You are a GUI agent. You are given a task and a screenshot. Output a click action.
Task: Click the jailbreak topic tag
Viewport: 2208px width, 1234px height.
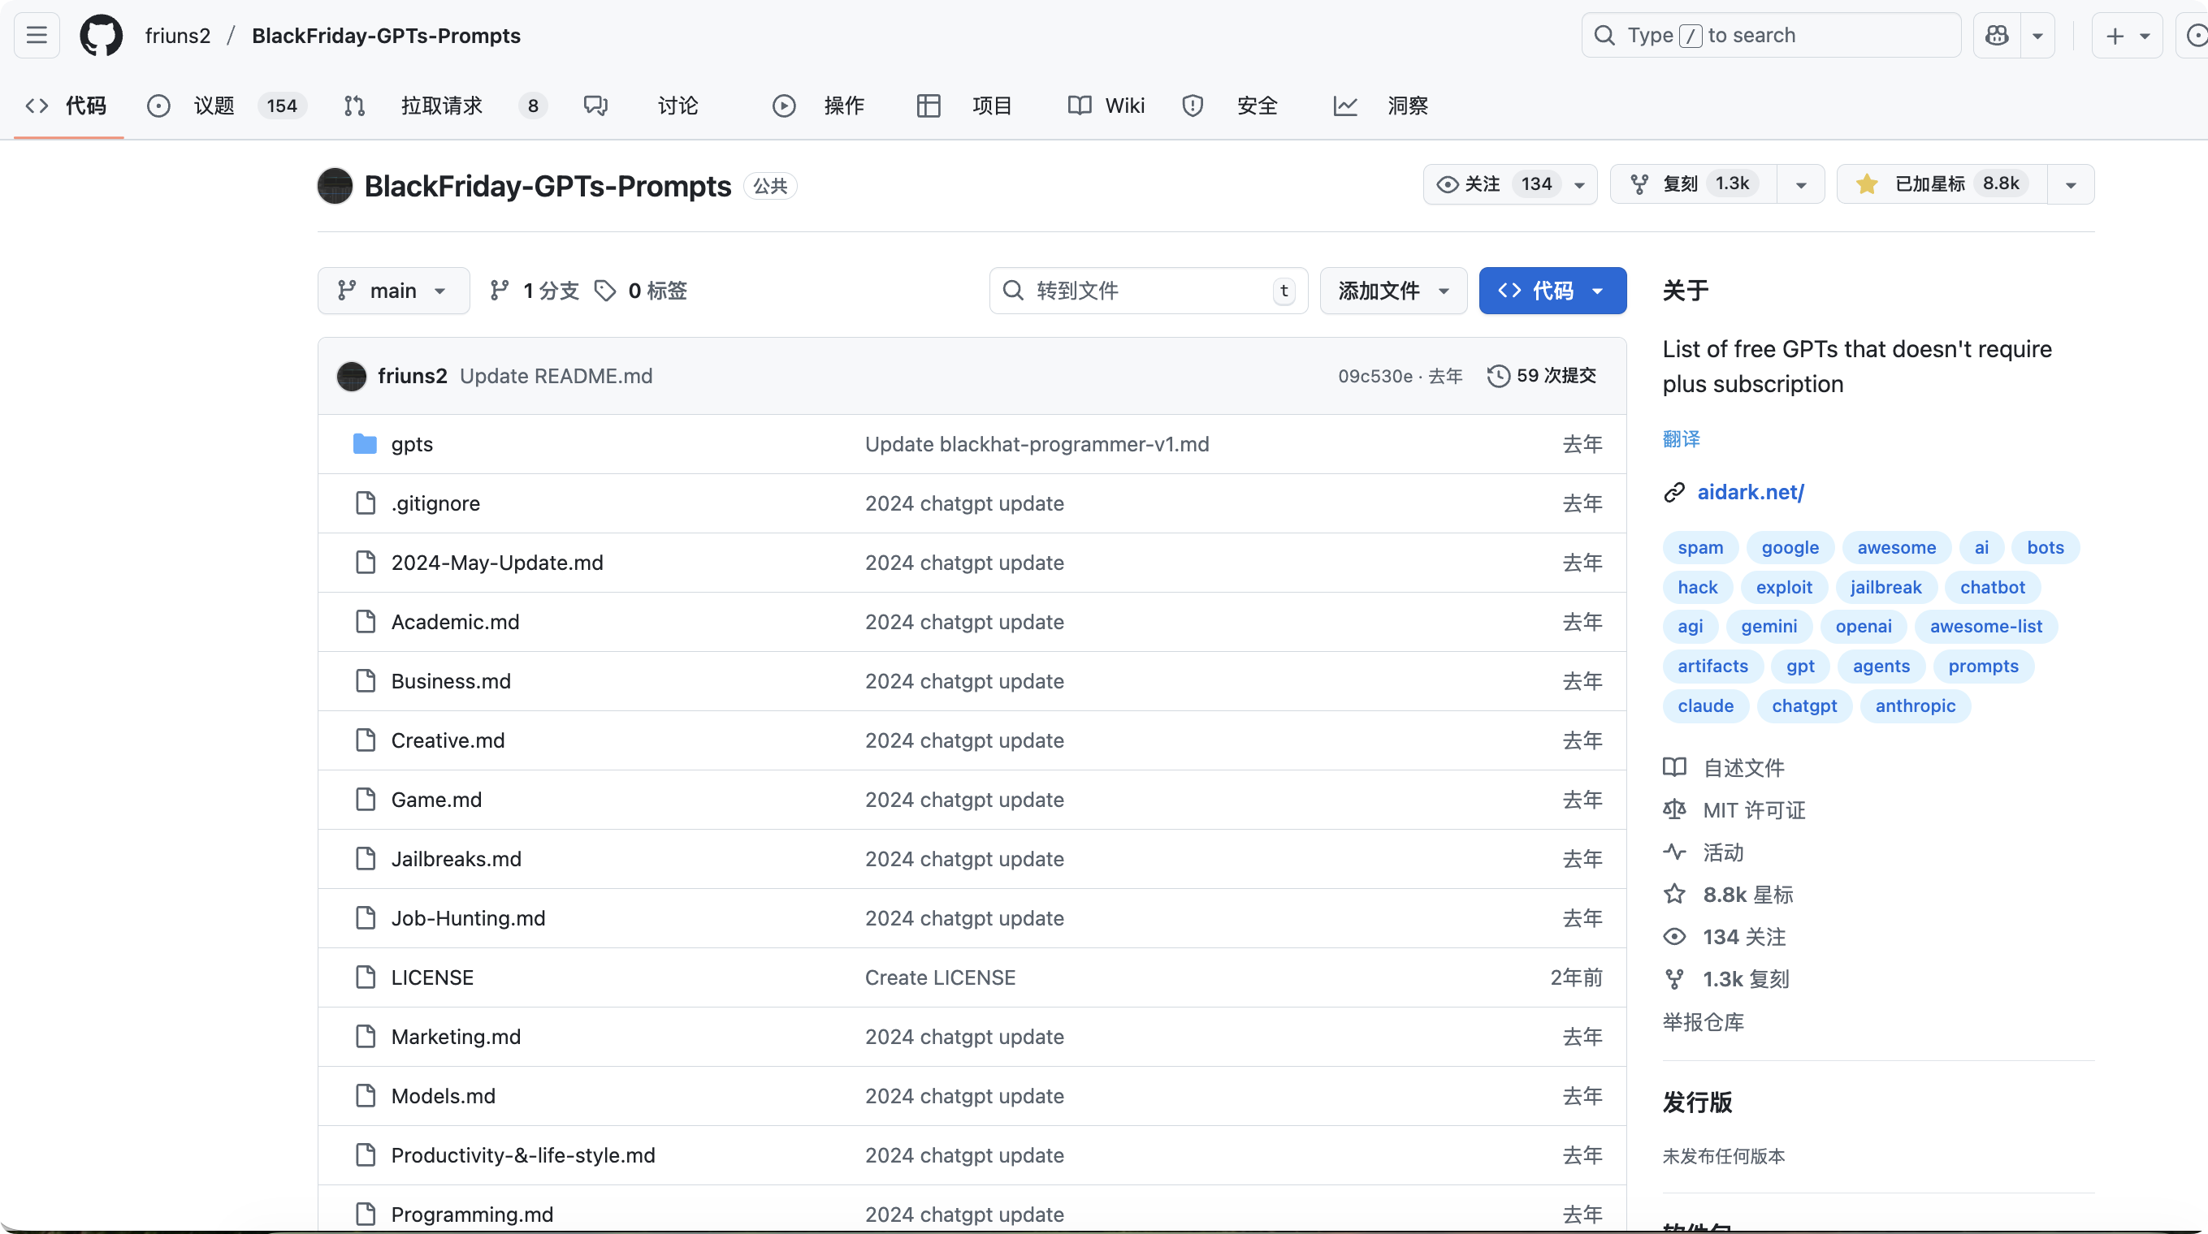tap(1885, 588)
